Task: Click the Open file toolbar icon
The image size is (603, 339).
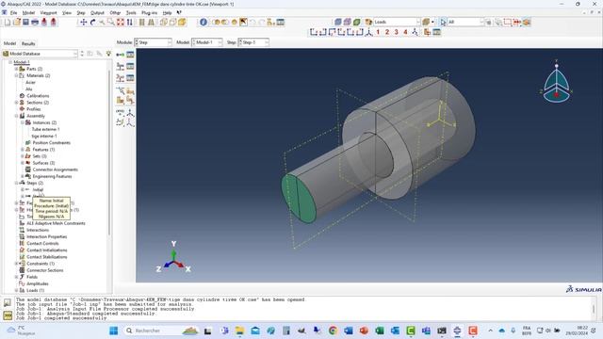Action: click(17, 23)
